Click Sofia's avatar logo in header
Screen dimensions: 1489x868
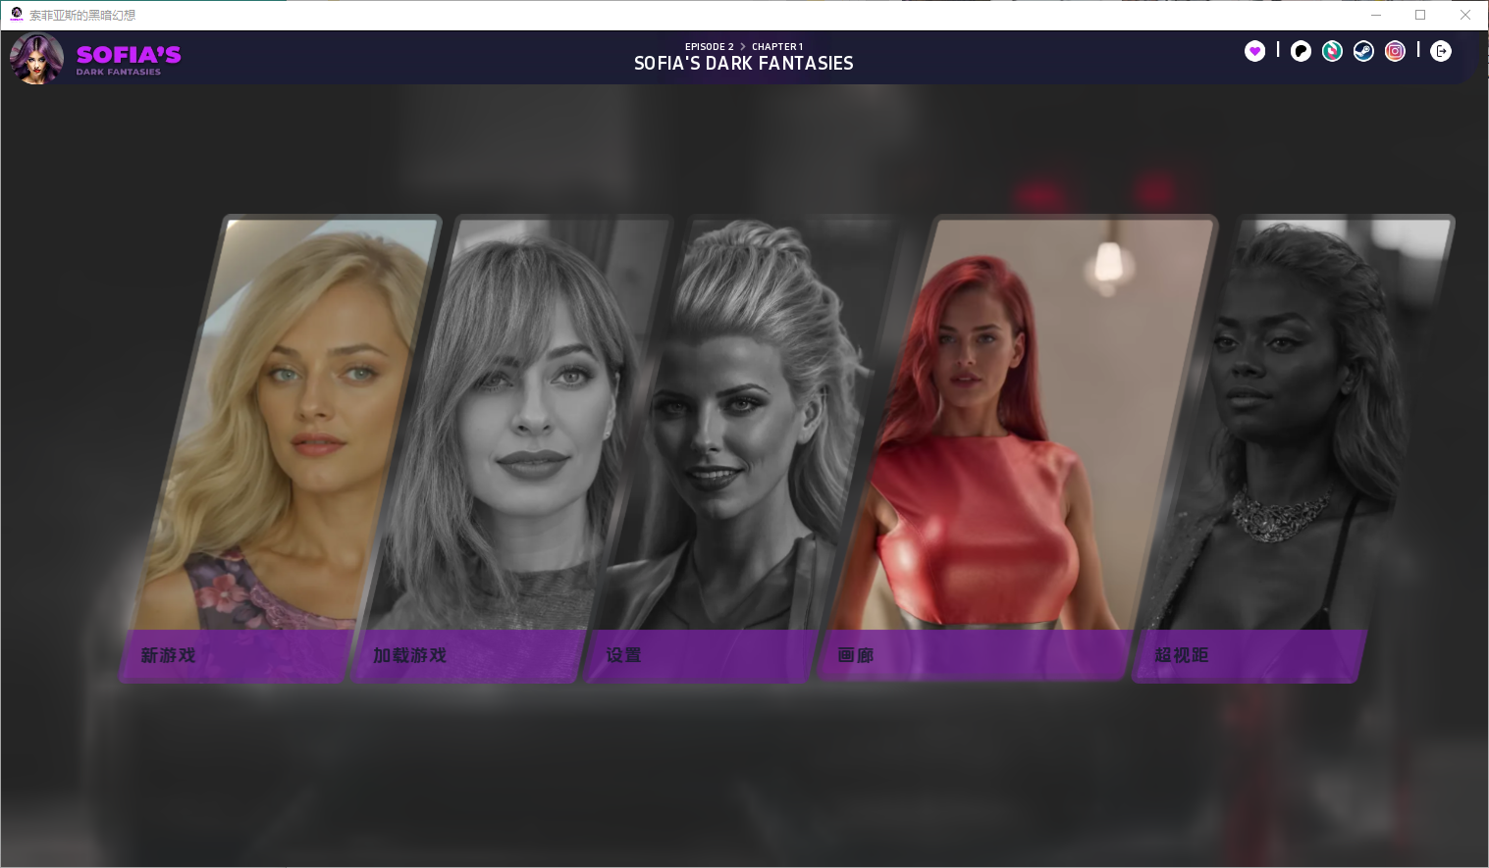click(x=36, y=58)
